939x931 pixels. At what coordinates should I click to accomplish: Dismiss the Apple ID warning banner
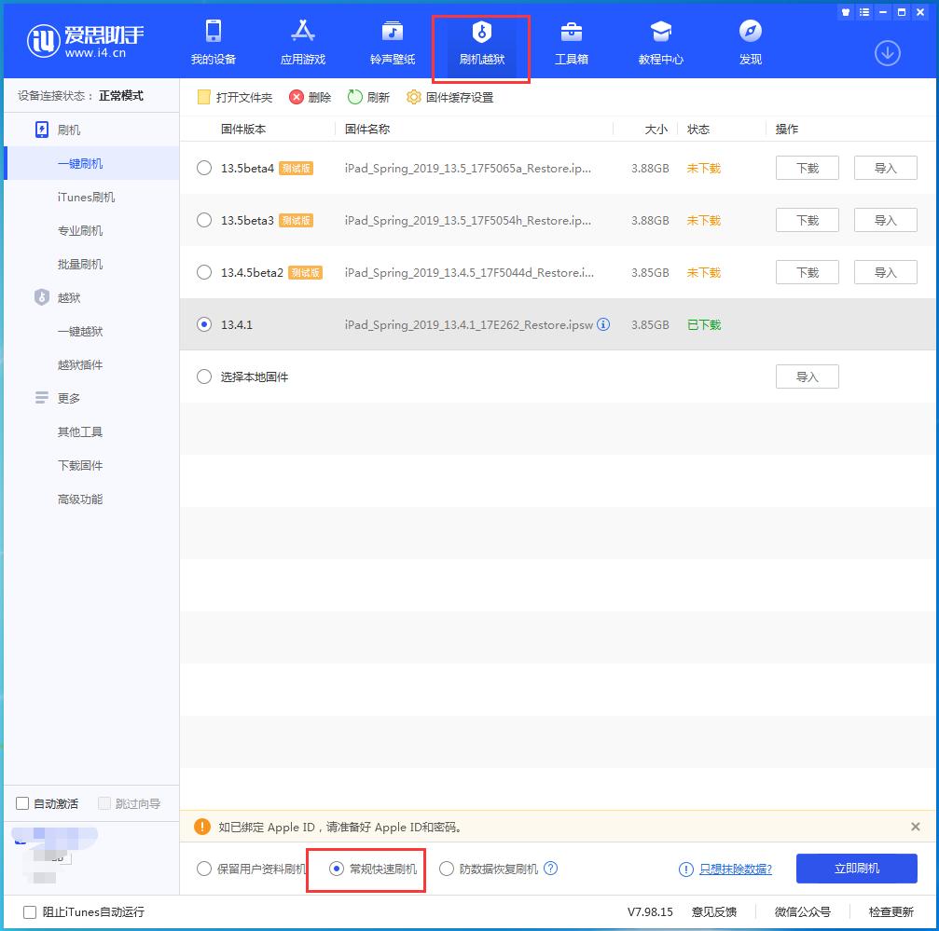pos(916,827)
